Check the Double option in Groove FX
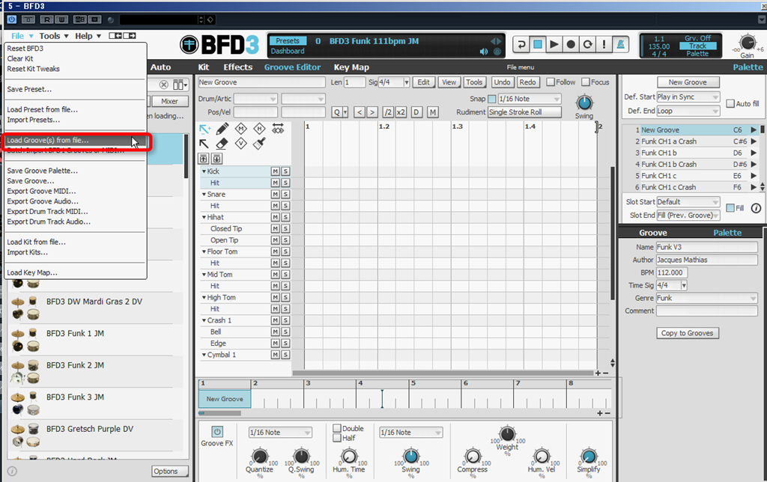Image resolution: width=767 pixels, height=482 pixels. coord(337,428)
